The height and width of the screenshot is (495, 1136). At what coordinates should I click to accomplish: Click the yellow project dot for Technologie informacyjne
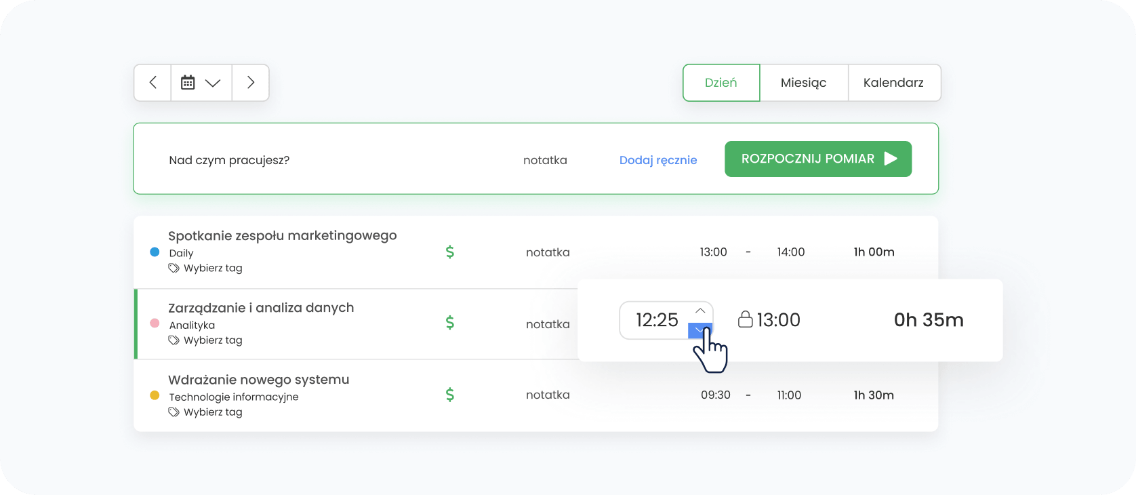click(x=155, y=395)
